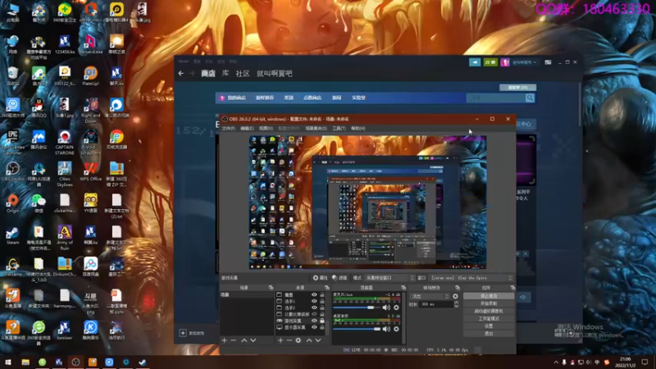The height and width of the screenshot is (369, 656).
Task: Expand Steam account name dropdown
Action: [x=524, y=62]
